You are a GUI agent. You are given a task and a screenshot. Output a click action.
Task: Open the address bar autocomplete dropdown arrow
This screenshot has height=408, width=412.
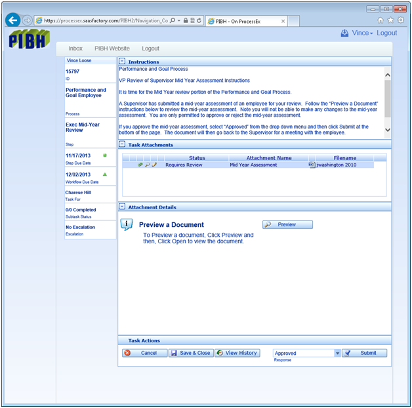point(179,20)
